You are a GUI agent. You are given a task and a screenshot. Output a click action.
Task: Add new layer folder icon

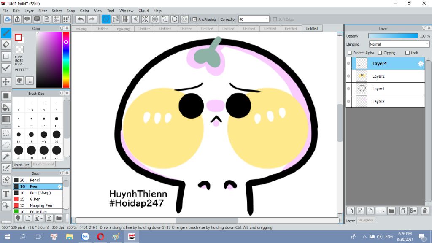click(391, 211)
